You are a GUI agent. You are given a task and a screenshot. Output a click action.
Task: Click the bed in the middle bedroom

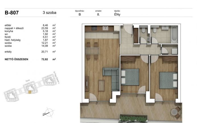click(130, 77)
